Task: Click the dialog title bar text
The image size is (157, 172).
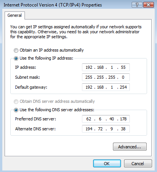Action: (53, 5)
